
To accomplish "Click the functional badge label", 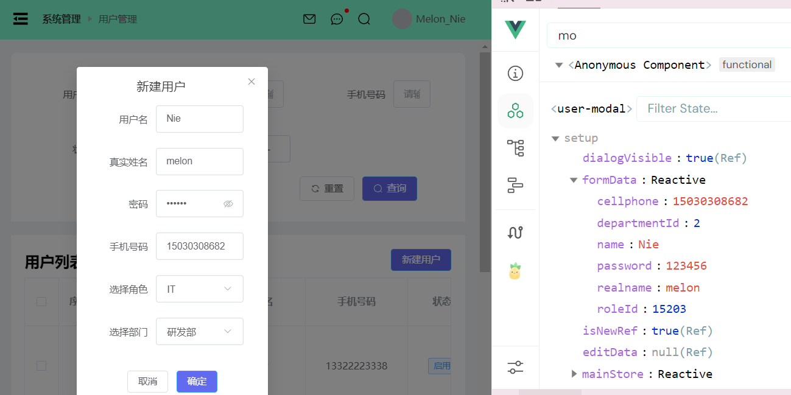I will coord(747,65).
